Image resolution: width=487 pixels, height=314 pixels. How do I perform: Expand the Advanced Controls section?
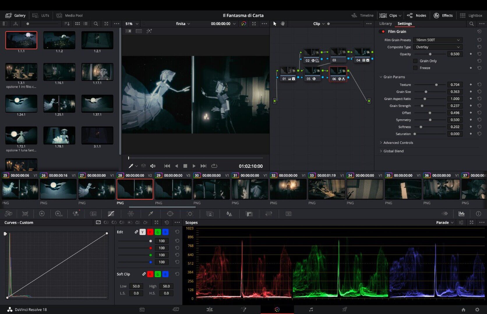point(398,143)
